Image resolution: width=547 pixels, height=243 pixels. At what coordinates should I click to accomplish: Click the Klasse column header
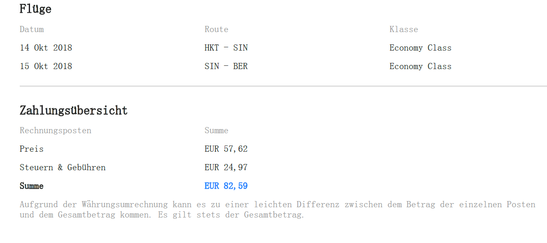(x=403, y=29)
